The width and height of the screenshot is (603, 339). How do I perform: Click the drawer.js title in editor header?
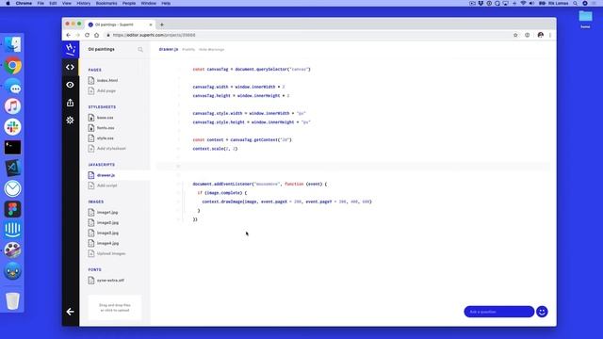[169, 50]
